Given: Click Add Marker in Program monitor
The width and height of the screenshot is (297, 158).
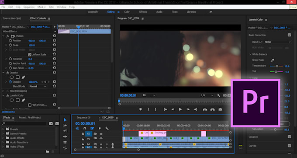Looking at the screenshot, I should tap(140, 109).
